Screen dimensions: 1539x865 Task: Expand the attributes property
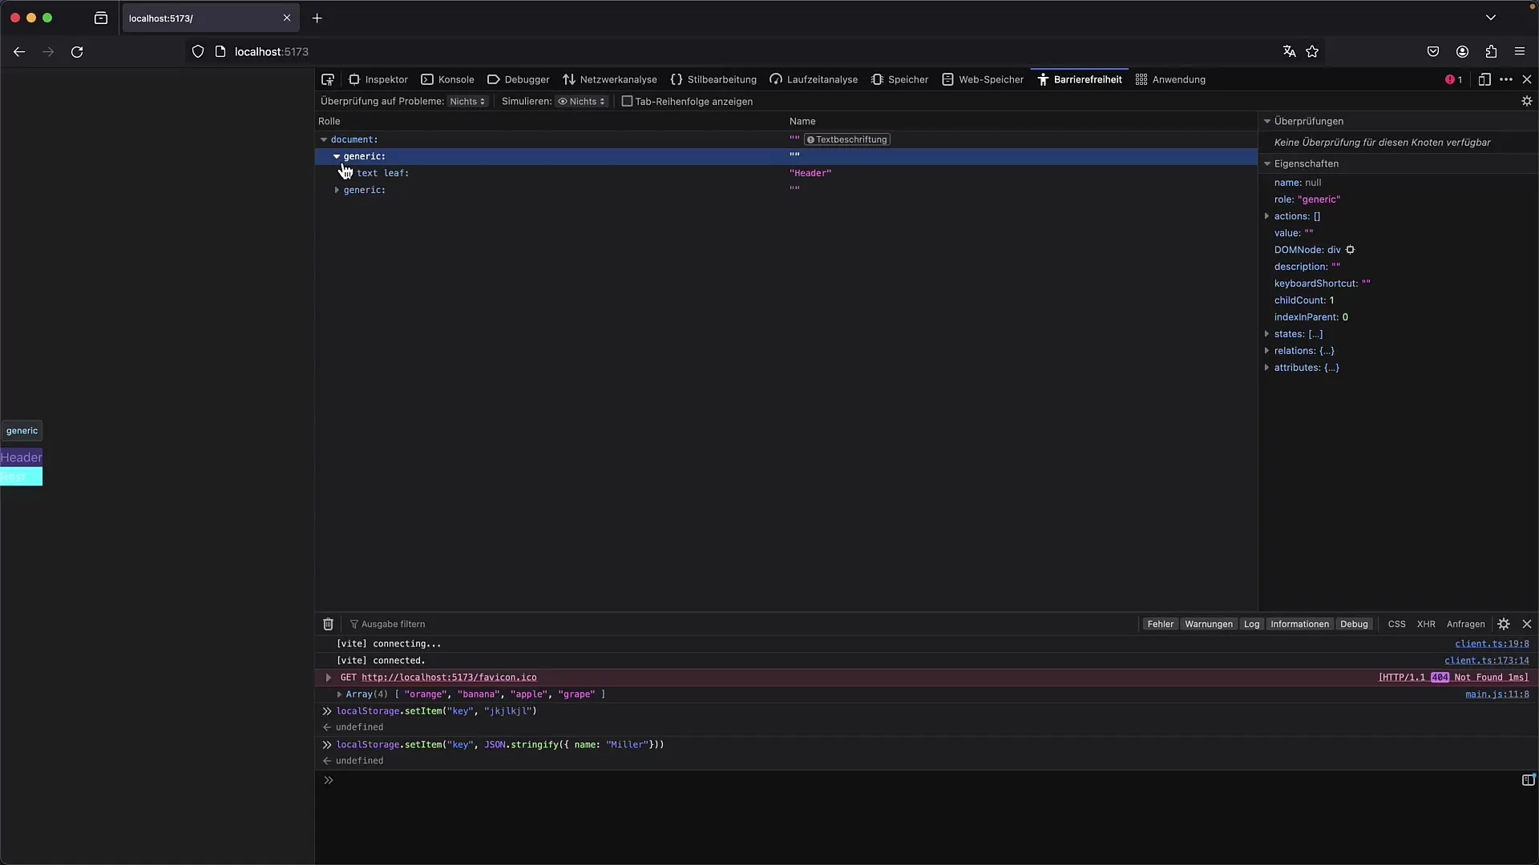1267,368
